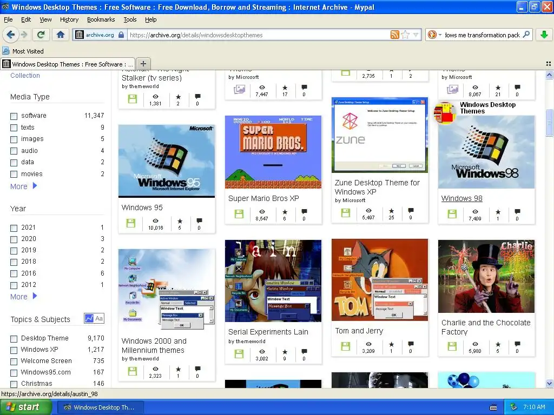Click the floppy icon under Windows 98

(x=452, y=214)
